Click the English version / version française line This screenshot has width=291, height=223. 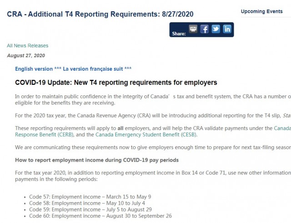[73, 69]
